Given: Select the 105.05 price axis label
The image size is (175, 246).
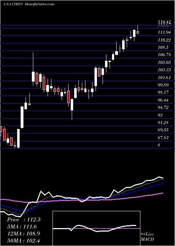Looking at the screenshot, I should (164, 63).
